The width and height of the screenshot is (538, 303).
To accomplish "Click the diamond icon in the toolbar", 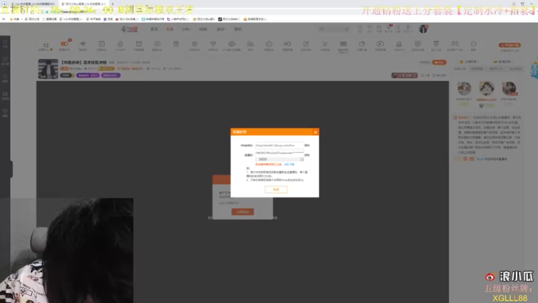I will (213, 44).
